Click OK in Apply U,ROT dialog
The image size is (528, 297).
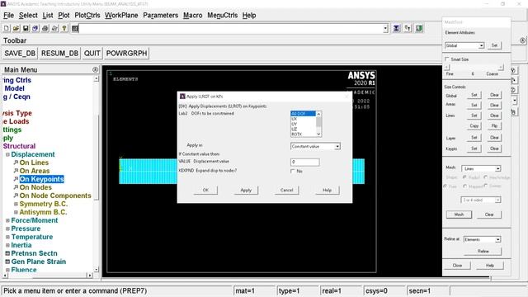205,190
